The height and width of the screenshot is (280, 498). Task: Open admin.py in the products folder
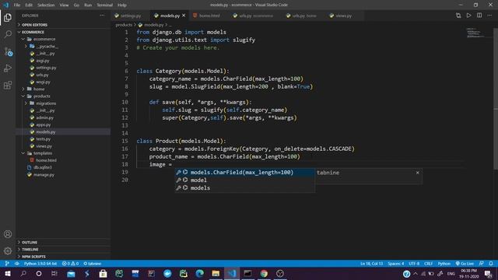click(45, 117)
